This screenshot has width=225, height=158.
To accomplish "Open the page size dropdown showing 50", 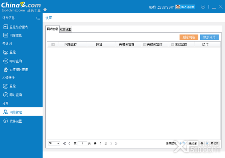I will tap(54, 143).
